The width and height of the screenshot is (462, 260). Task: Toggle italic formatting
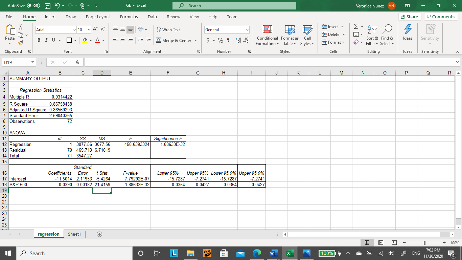click(x=46, y=40)
